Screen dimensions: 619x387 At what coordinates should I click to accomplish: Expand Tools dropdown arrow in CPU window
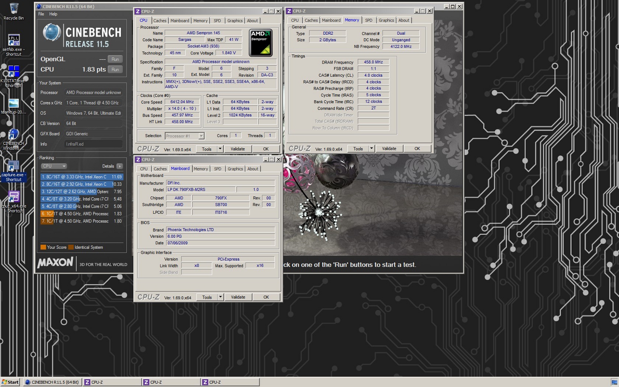point(220,149)
